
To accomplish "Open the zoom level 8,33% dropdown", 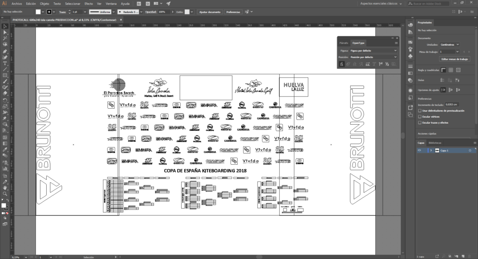I will (x=26, y=257).
